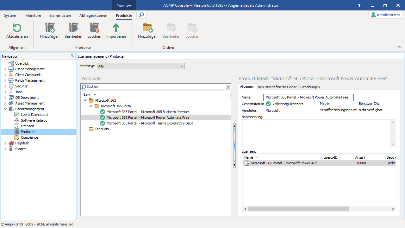This screenshot has width=405, height=228.
Task: Select Microsoft 365 Business Premium product
Action: click(x=148, y=112)
